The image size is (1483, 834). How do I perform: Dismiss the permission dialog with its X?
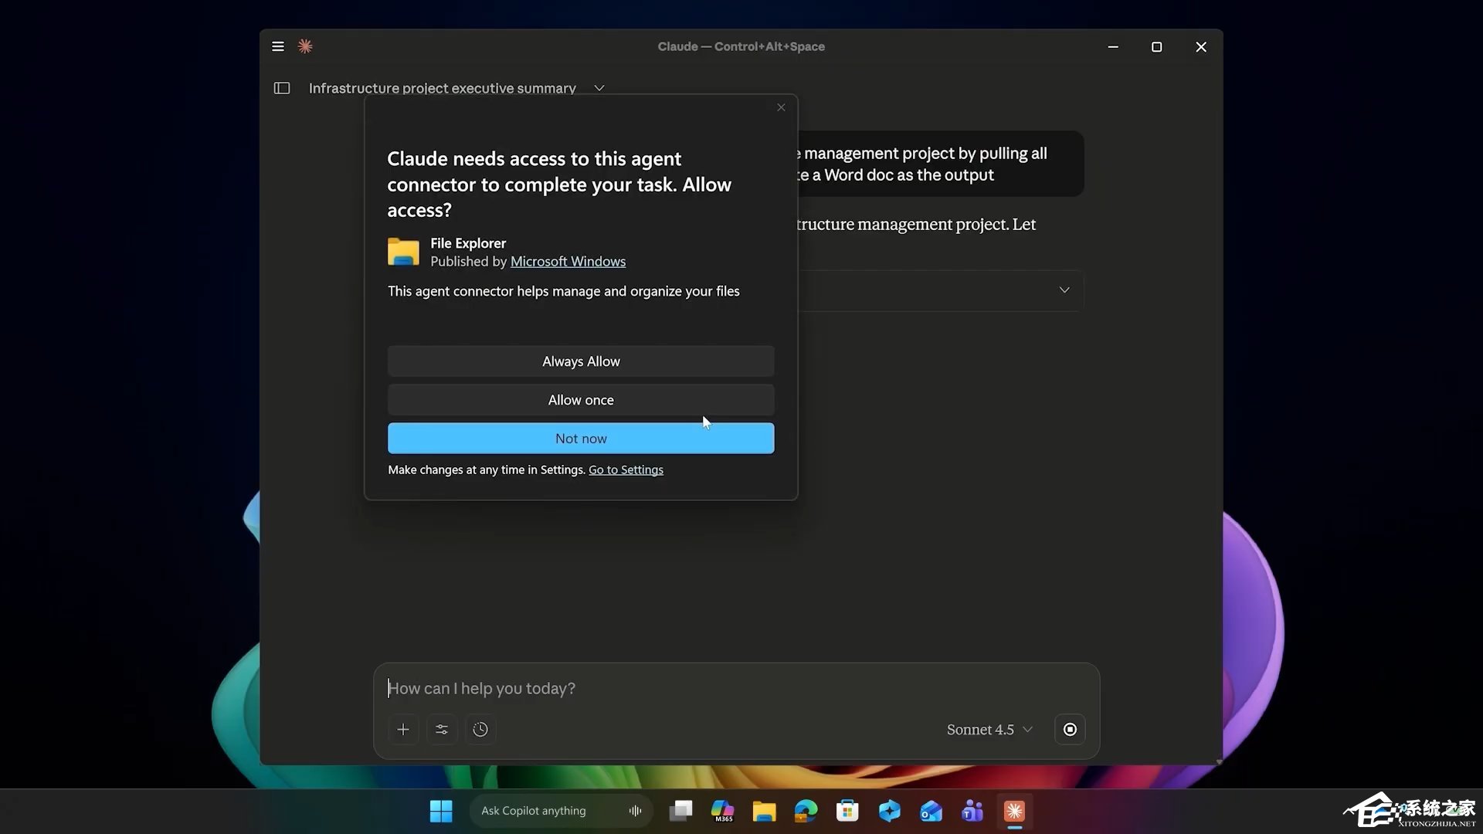click(x=781, y=107)
